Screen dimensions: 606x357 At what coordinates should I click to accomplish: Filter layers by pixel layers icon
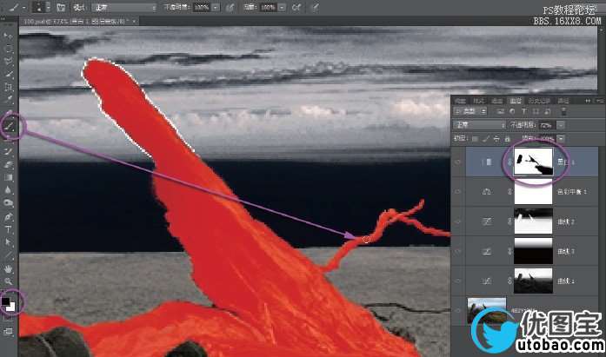[501, 111]
